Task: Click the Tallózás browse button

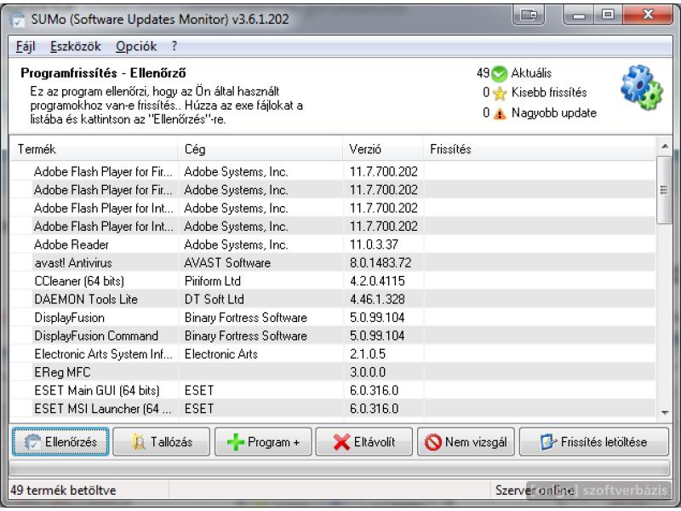Action: tap(162, 442)
